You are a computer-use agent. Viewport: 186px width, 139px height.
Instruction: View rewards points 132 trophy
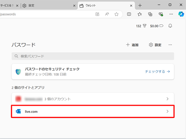141,26
